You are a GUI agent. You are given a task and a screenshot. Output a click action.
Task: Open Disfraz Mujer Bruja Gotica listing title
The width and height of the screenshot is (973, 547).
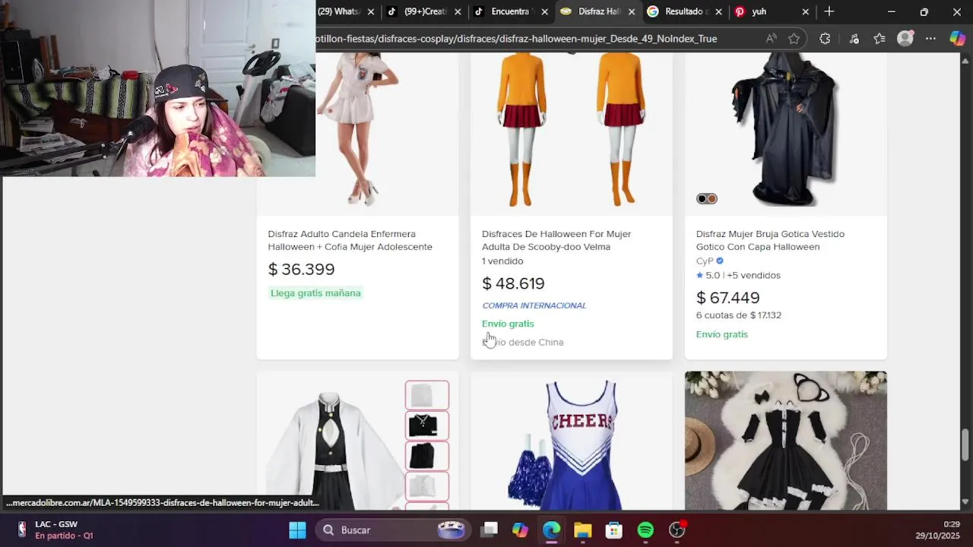point(770,240)
